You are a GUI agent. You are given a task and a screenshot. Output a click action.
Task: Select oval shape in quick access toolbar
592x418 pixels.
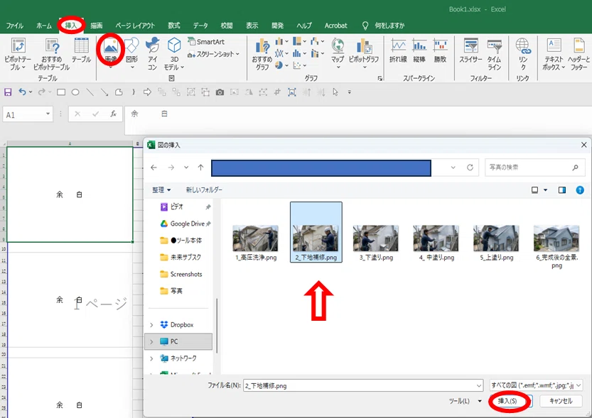tap(75, 92)
